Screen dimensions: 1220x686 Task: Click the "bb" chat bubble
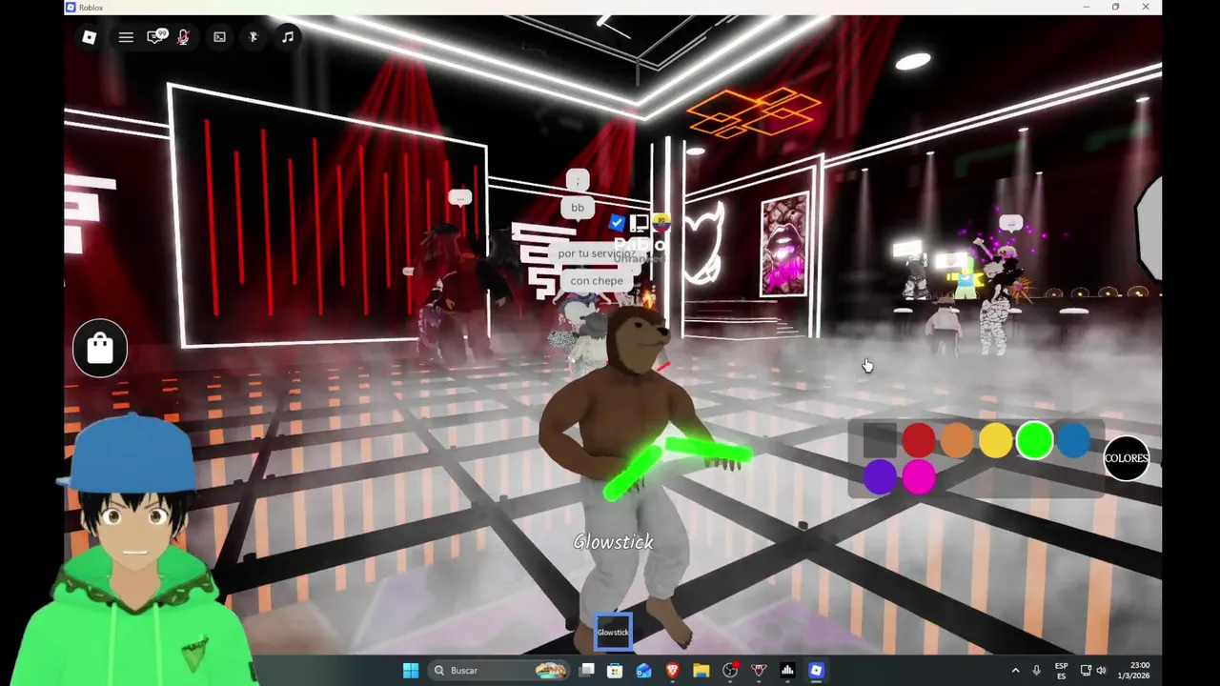tap(578, 208)
